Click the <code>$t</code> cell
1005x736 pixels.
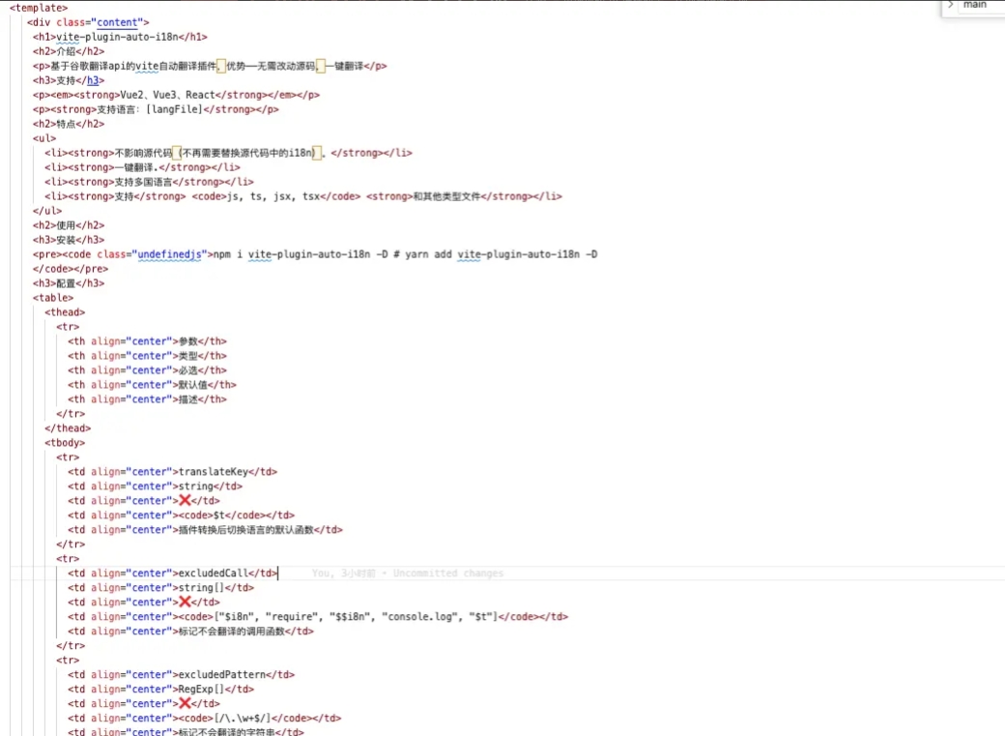click(x=182, y=515)
